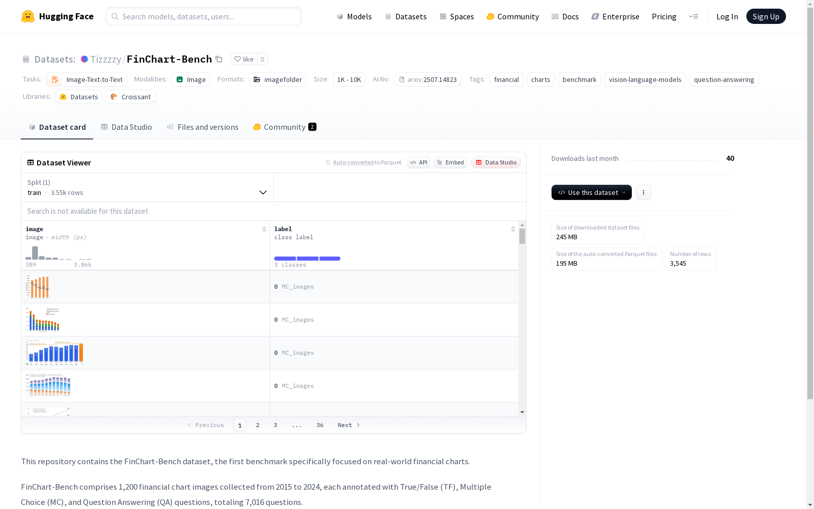The height and width of the screenshot is (509, 814).
Task: Like the FinChart-Bench dataset
Action: (x=244, y=59)
